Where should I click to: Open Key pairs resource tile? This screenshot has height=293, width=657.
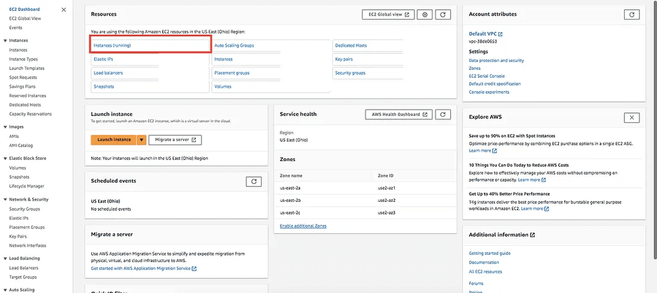(x=344, y=59)
